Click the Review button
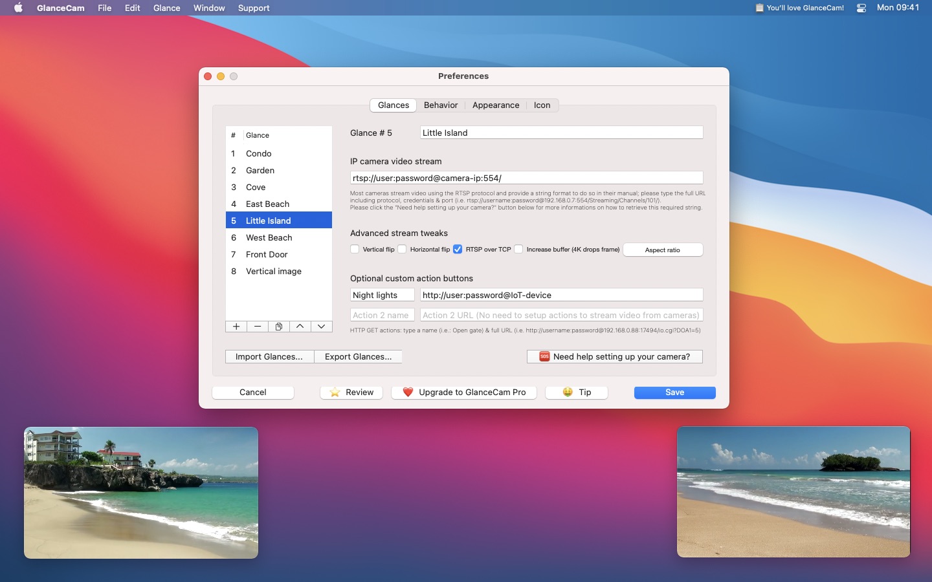 point(351,393)
